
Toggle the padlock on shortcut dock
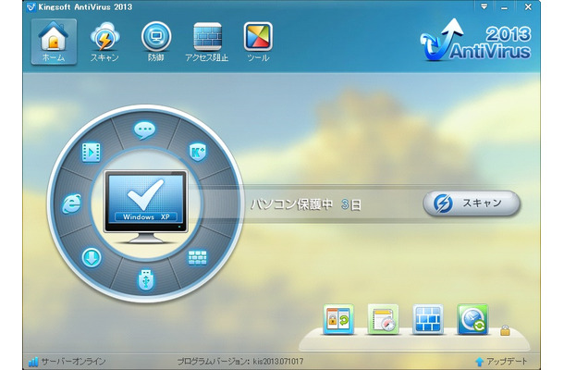(x=505, y=330)
